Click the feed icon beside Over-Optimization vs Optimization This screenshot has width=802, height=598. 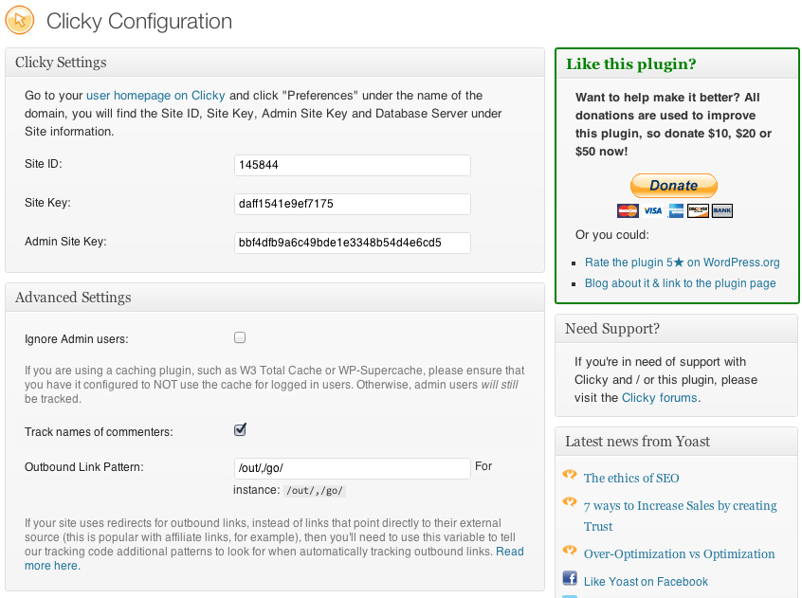coord(570,551)
